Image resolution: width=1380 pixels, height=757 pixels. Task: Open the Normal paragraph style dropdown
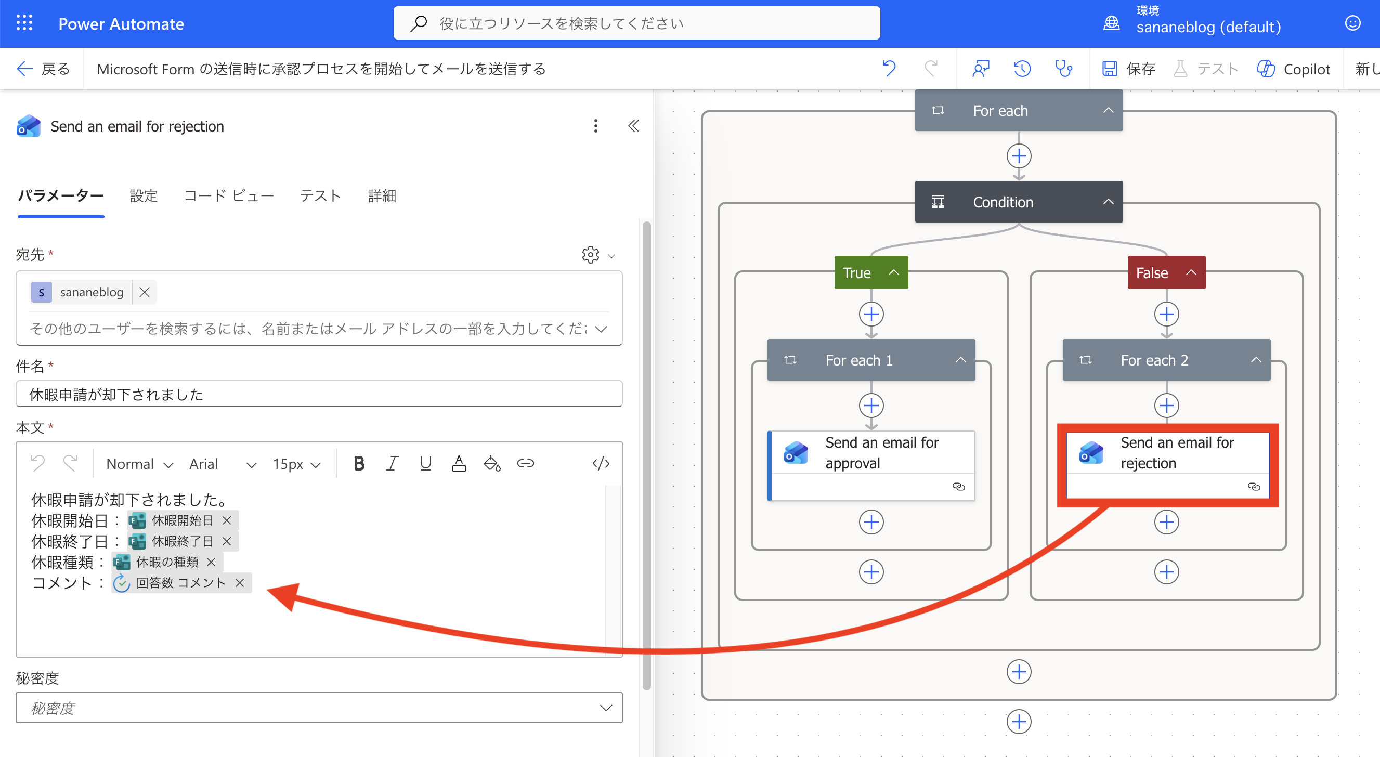click(139, 464)
